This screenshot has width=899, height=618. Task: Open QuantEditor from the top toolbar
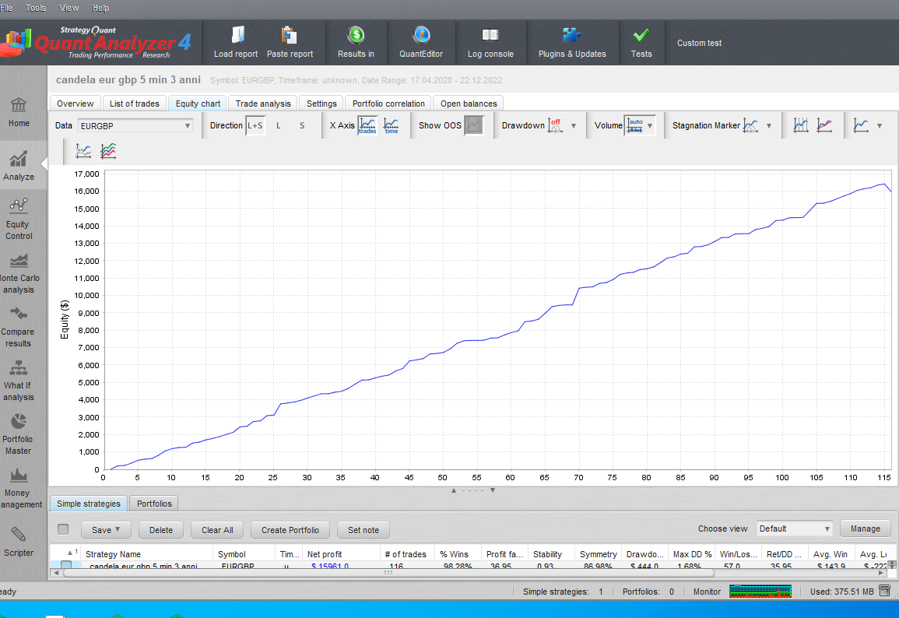pos(421,36)
